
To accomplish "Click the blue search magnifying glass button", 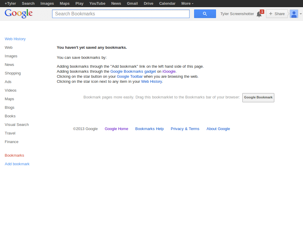I will (205, 14).
